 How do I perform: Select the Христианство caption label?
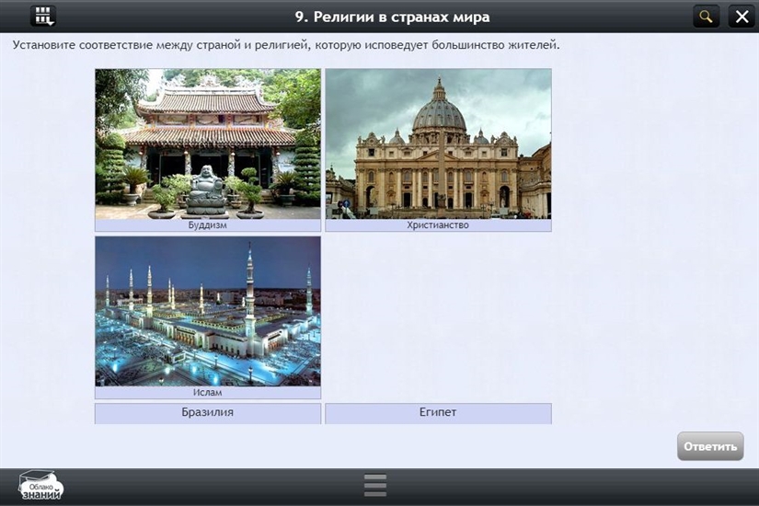coord(438,225)
